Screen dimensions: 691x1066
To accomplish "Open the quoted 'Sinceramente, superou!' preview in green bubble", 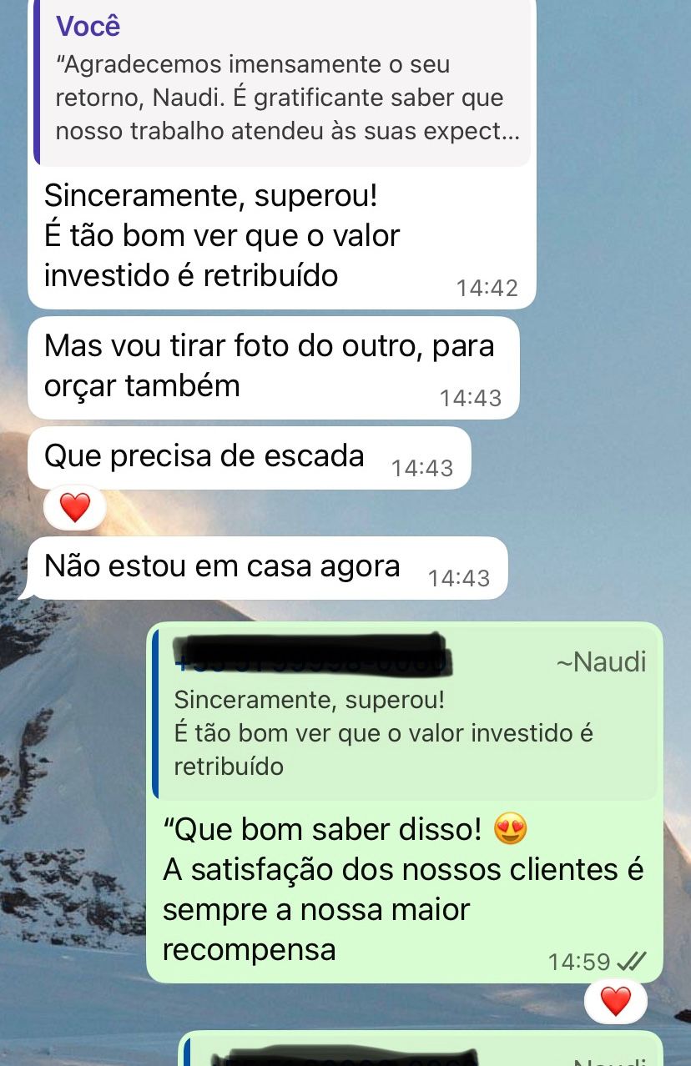I will [x=405, y=714].
